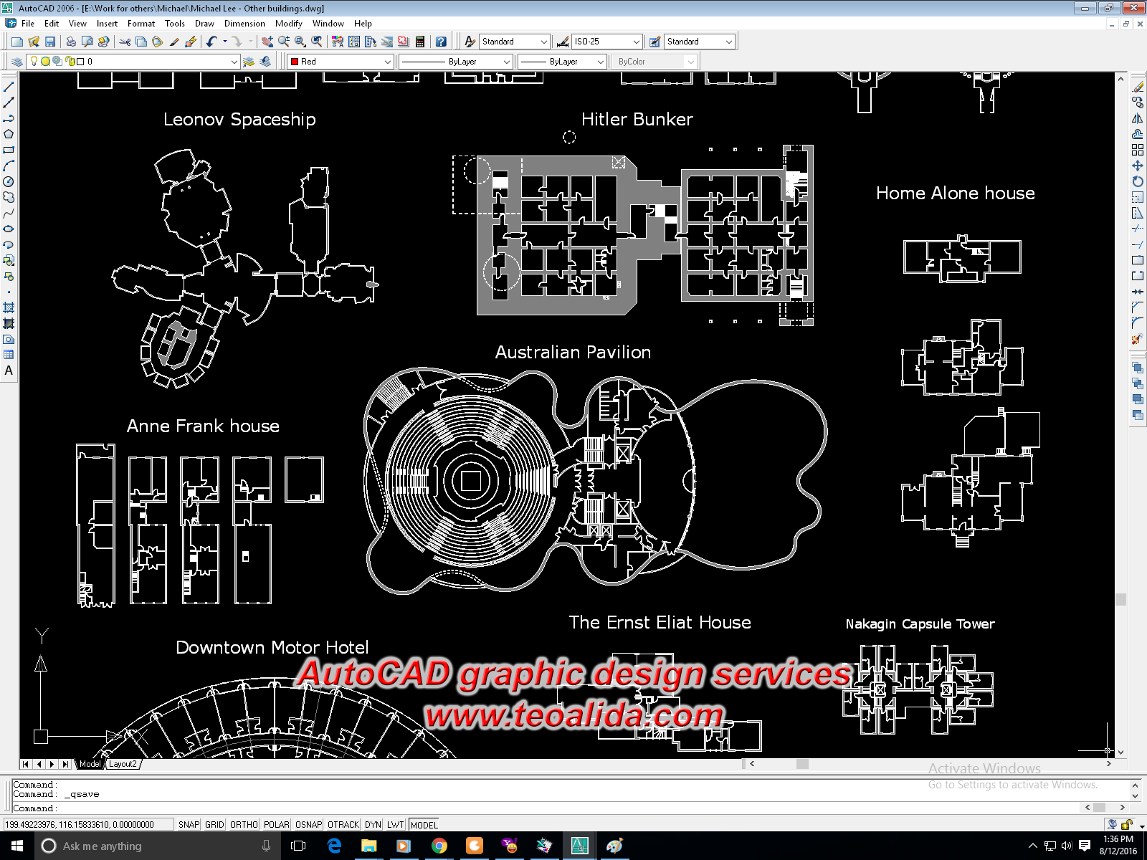This screenshot has width=1147, height=860.
Task: Select the Move tool
Action: pyautogui.click(x=1138, y=166)
